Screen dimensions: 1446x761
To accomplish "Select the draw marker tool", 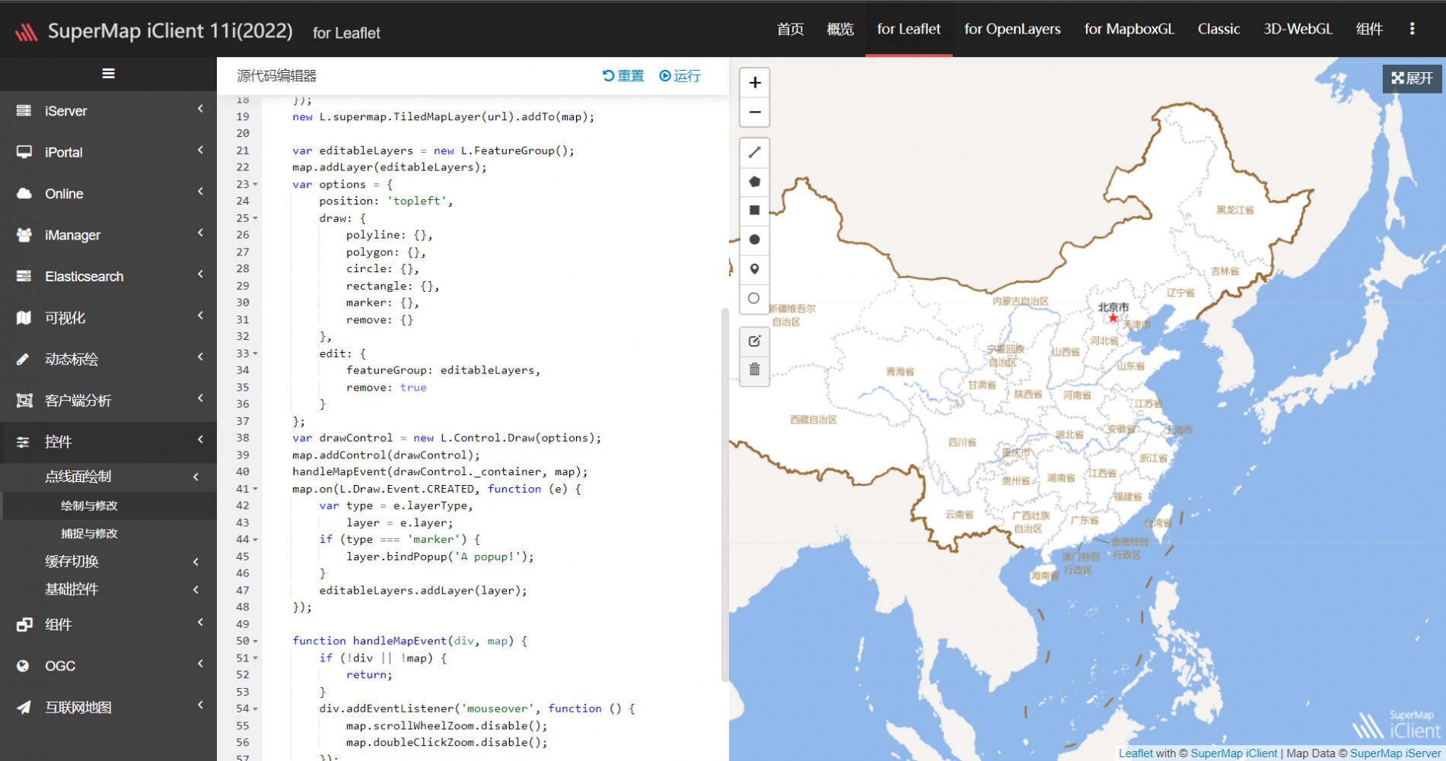I will coord(754,269).
